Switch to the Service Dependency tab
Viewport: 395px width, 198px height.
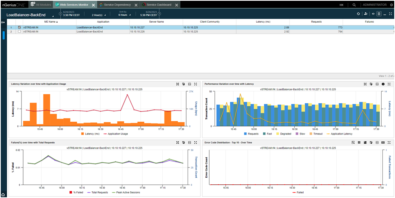pyautogui.click(x=118, y=5)
